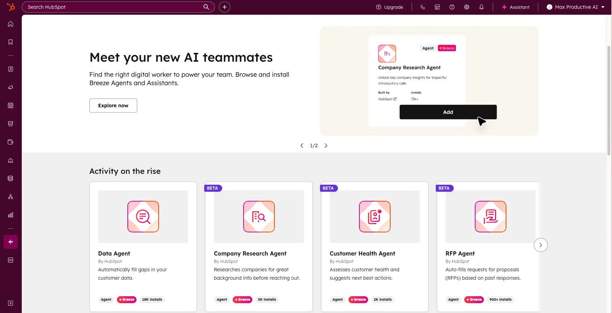Expand the collapsed sidebar navigation

pos(11,303)
